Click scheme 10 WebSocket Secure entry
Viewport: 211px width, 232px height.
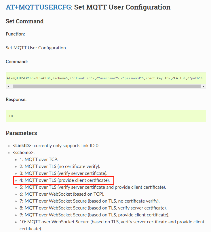(112, 222)
